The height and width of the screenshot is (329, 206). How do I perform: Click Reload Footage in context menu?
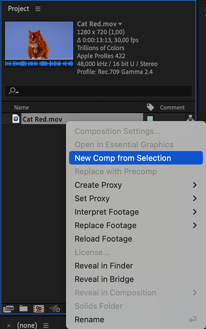pyautogui.click(x=103, y=239)
